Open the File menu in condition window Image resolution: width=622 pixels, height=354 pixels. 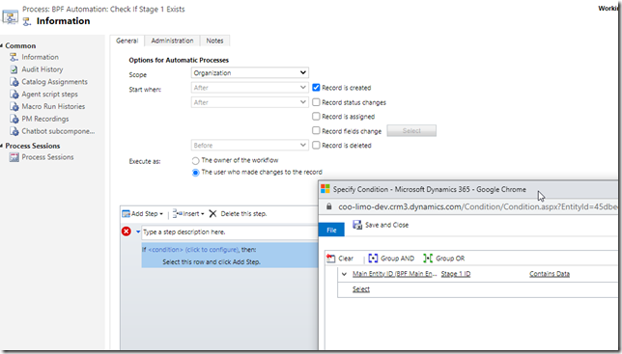pyautogui.click(x=331, y=231)
